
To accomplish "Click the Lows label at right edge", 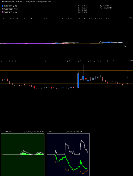I will point(131,60).
